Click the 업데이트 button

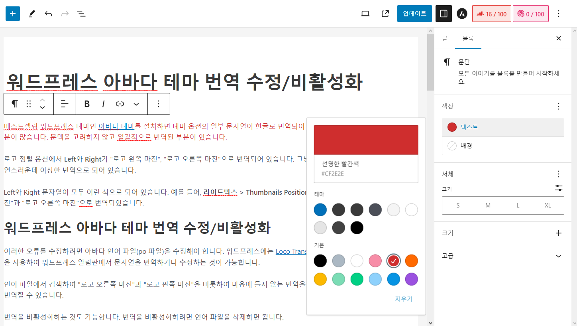pyautogui.click(x=414, y=14)
